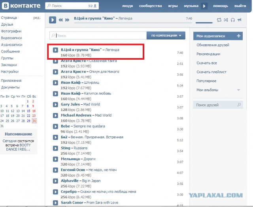
Task: Play Bebe – Siempre me quedara
Action: (55, 126)
